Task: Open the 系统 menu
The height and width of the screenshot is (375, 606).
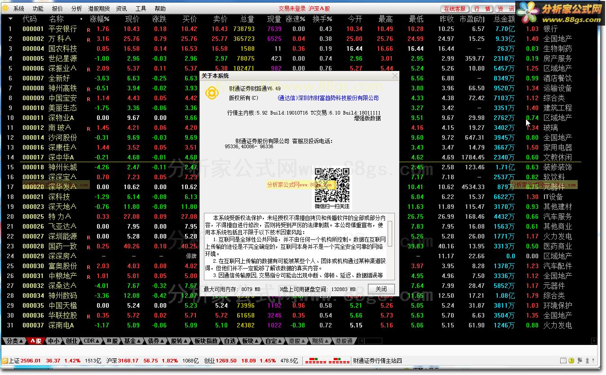Action: 19,9
